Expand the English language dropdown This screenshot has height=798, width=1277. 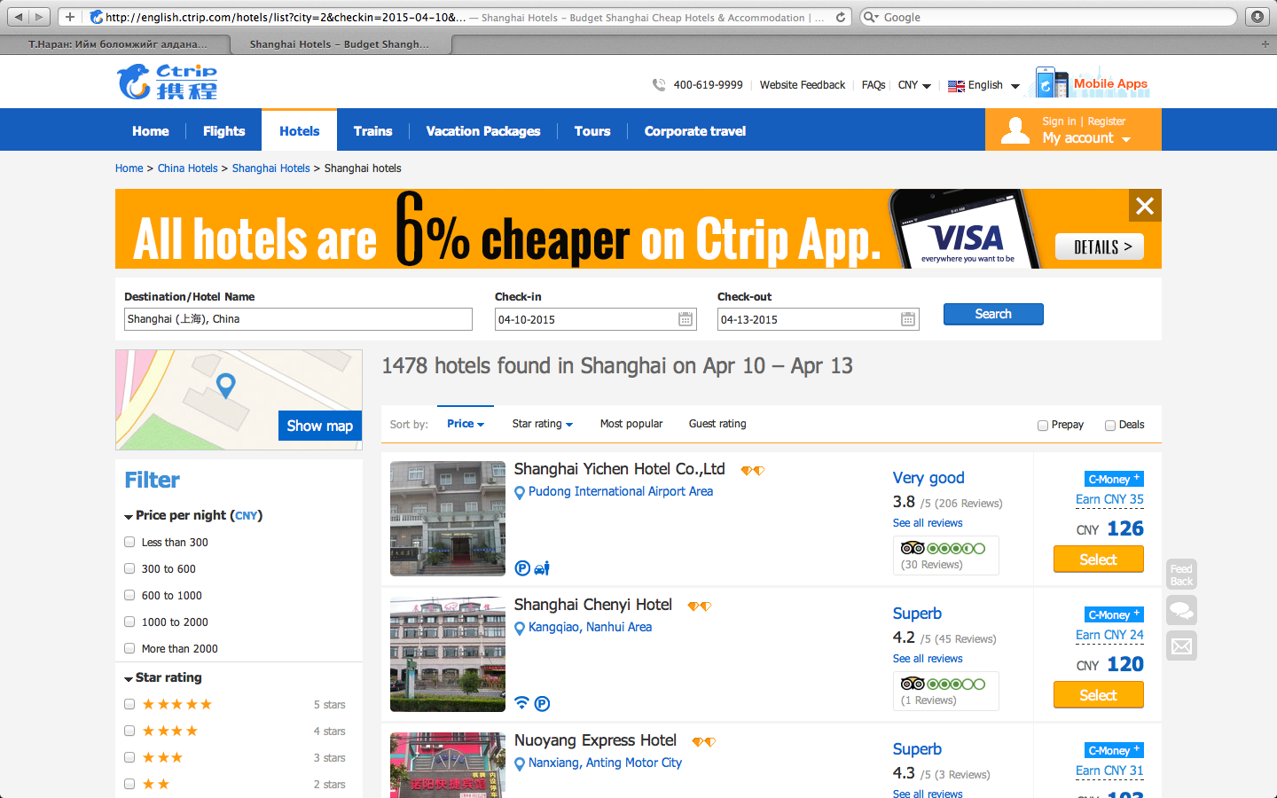984,85
